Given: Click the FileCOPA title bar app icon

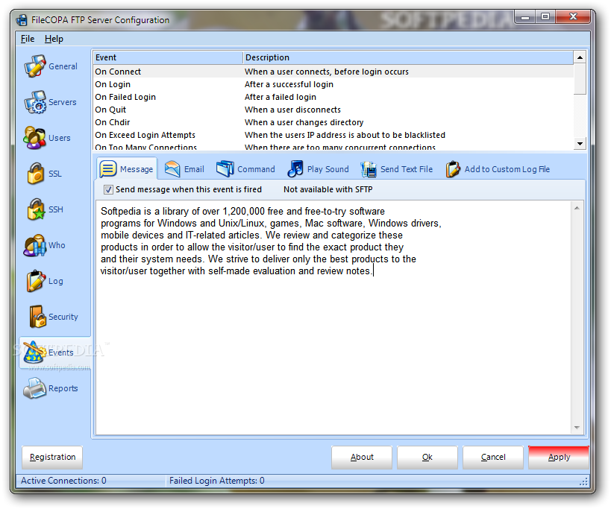Looking at the screenshot, I should tap(22, 20).
